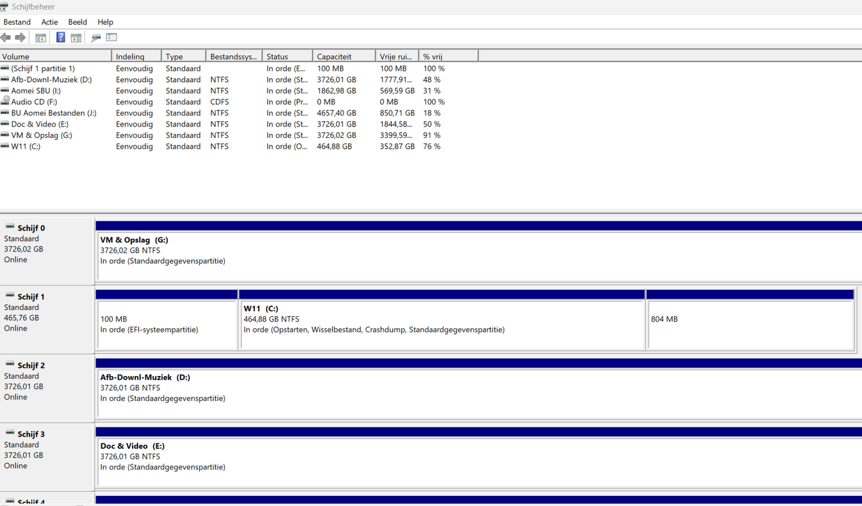This screenshot has height=506, width=862.
Task: Click the 464,88 GB capacity cell in W11 row
Action: tap(335, 146)
